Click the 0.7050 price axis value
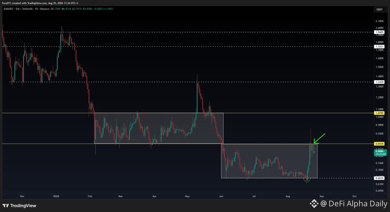Screen dimensions: 390x212 [380, 170]
